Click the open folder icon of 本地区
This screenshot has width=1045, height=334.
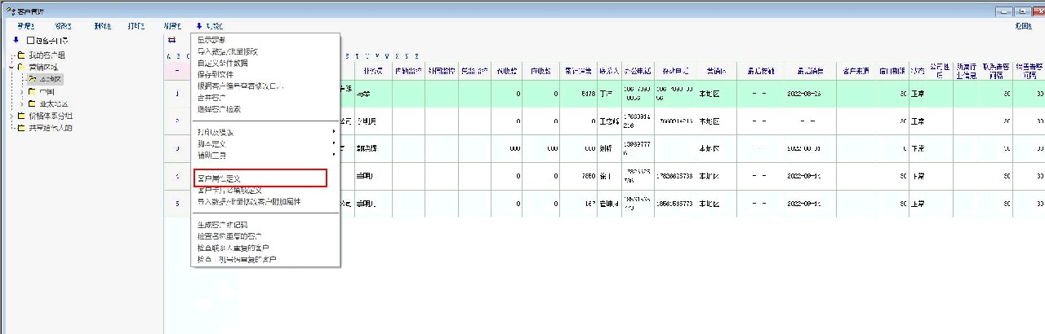click(33, 79)
